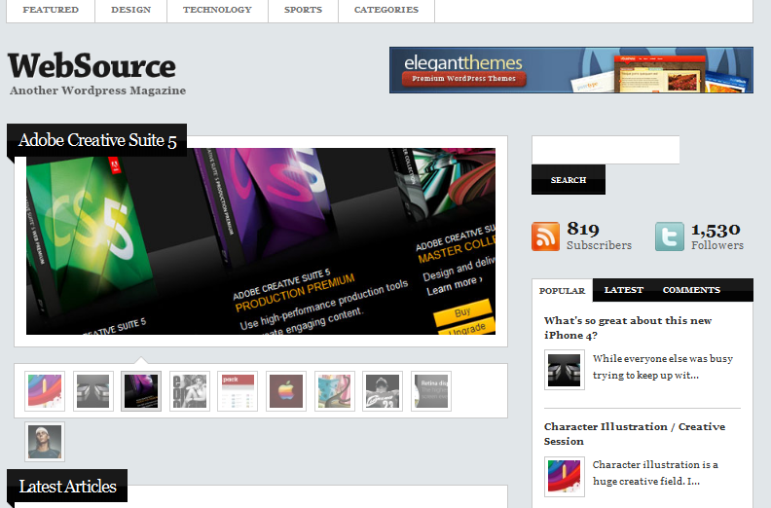771x508 pixels.
Task: Click the colorful illustration thumbnail in Popular list
Action: [565, 477]
